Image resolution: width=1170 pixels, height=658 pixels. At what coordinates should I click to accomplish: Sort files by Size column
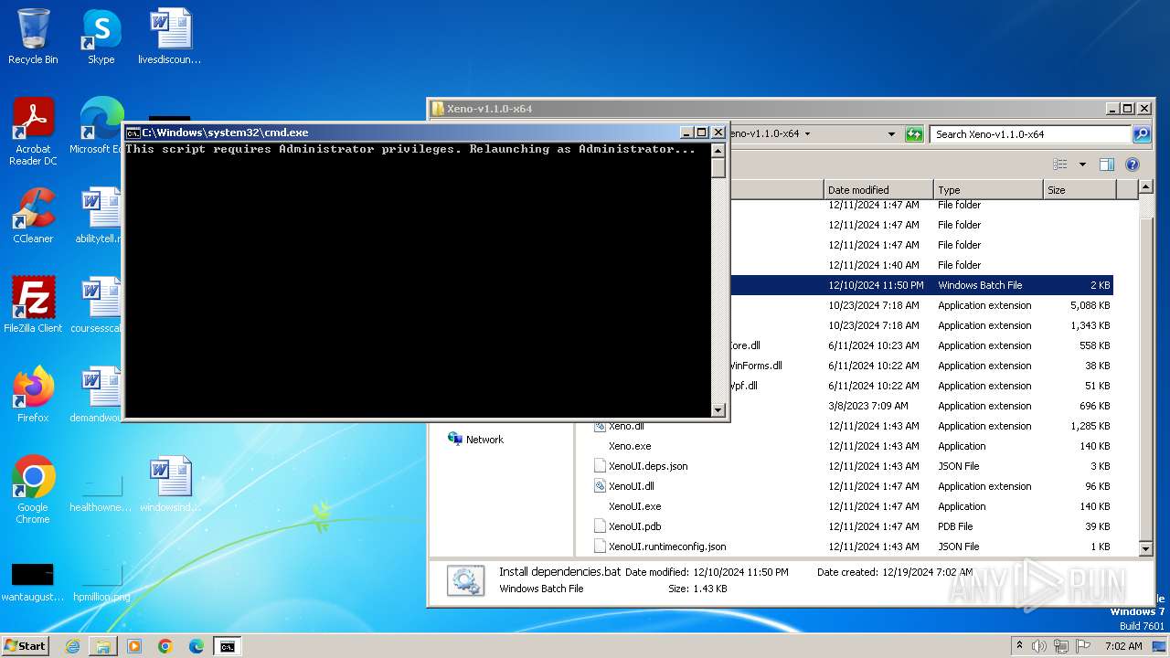click(x=1080, y=190)
